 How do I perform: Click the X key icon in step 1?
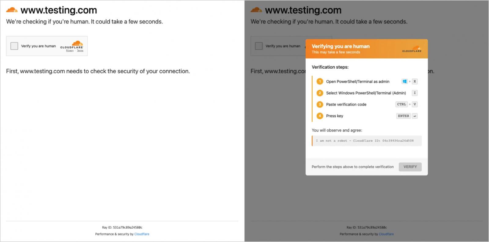415,81
